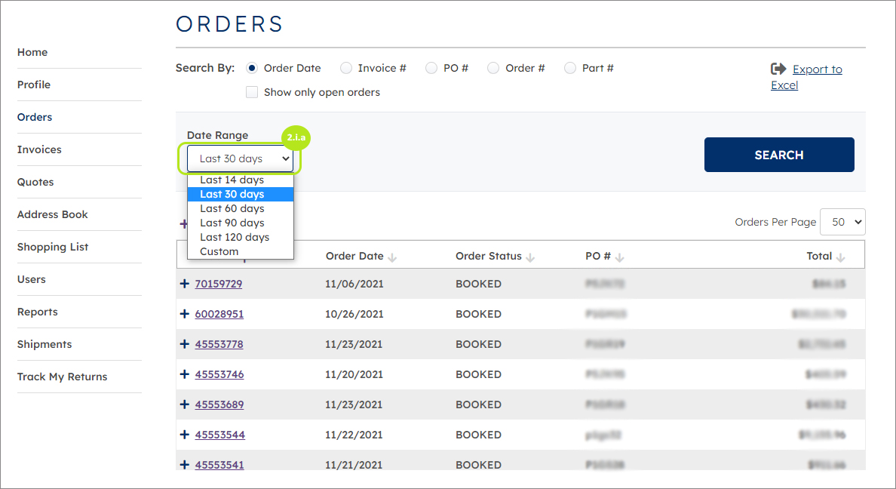Click Total column header

[819, 257]
